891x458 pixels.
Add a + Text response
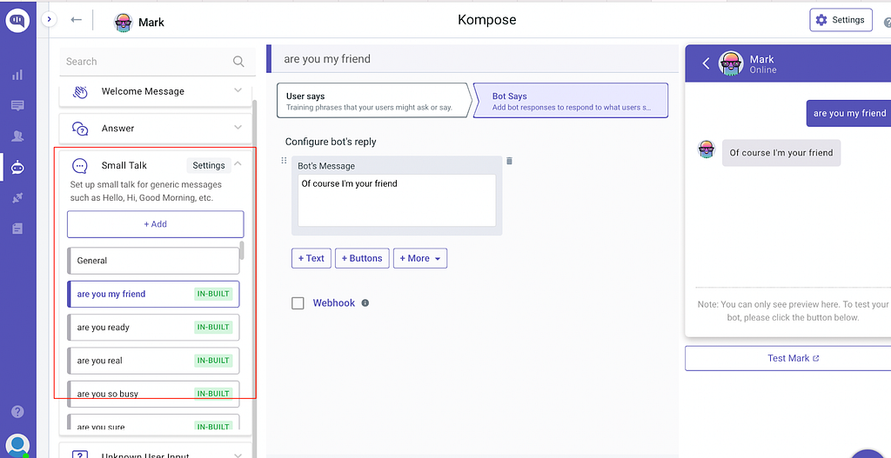coord(311,258)
